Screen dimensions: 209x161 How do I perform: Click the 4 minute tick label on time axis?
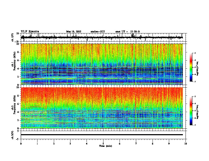pyautogui.click(x=87, y=144)
